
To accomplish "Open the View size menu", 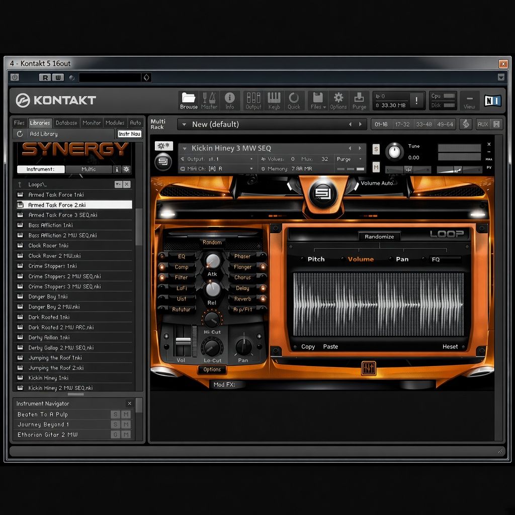I will click(x=469, y=102).
